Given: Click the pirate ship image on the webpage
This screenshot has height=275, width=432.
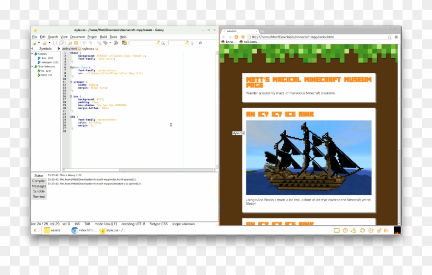Looking at the screenshot, I should tap(309, 157).
